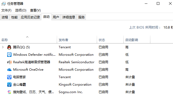Click the Realtek audio speaker icon

[9, 62]
